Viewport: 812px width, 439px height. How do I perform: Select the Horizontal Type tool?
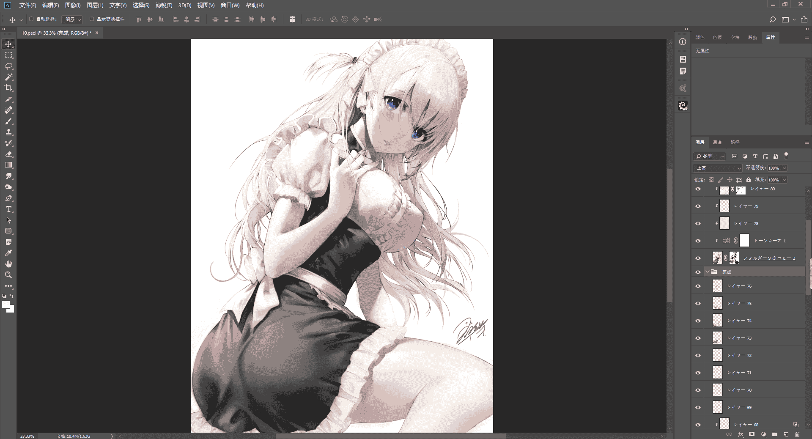click(x=8, y=209)
